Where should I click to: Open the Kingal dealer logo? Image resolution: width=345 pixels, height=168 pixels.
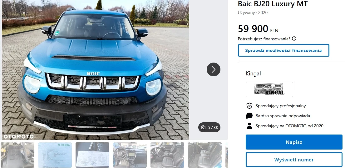click(269, 89)
